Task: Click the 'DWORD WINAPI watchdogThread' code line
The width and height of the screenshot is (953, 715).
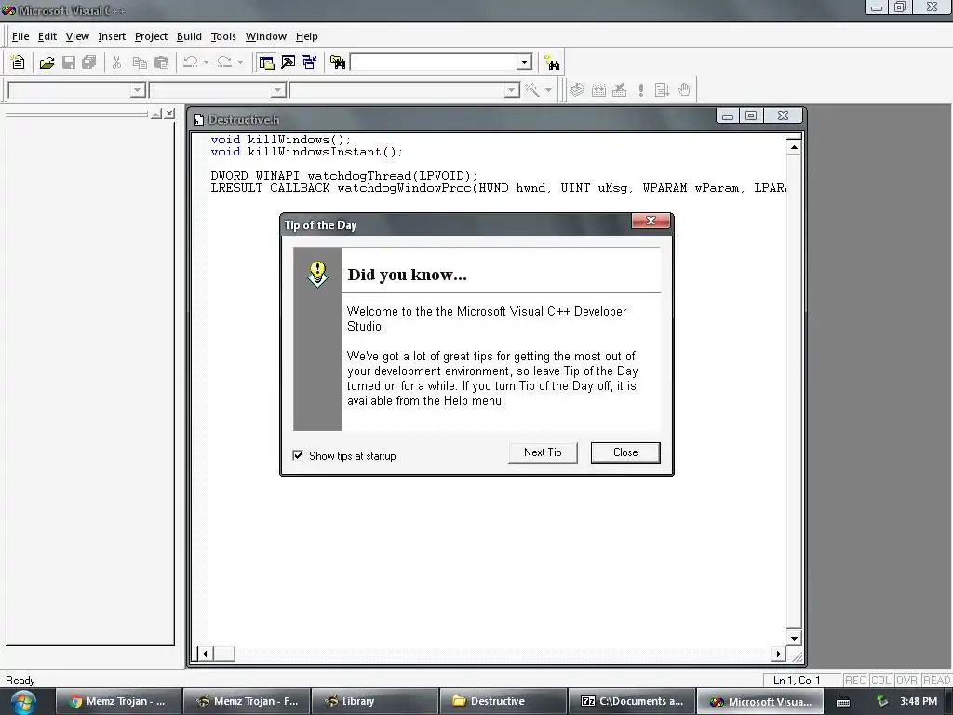Action: pos(344,176)
